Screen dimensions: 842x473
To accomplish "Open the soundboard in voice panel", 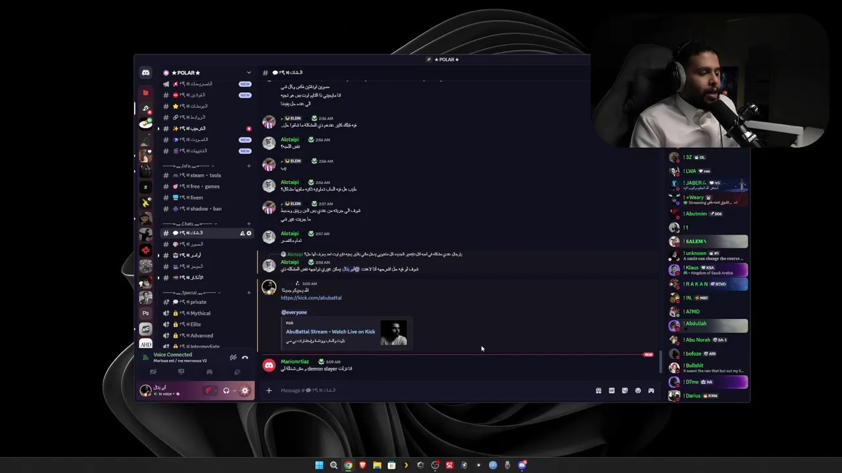I will point(237,372).
